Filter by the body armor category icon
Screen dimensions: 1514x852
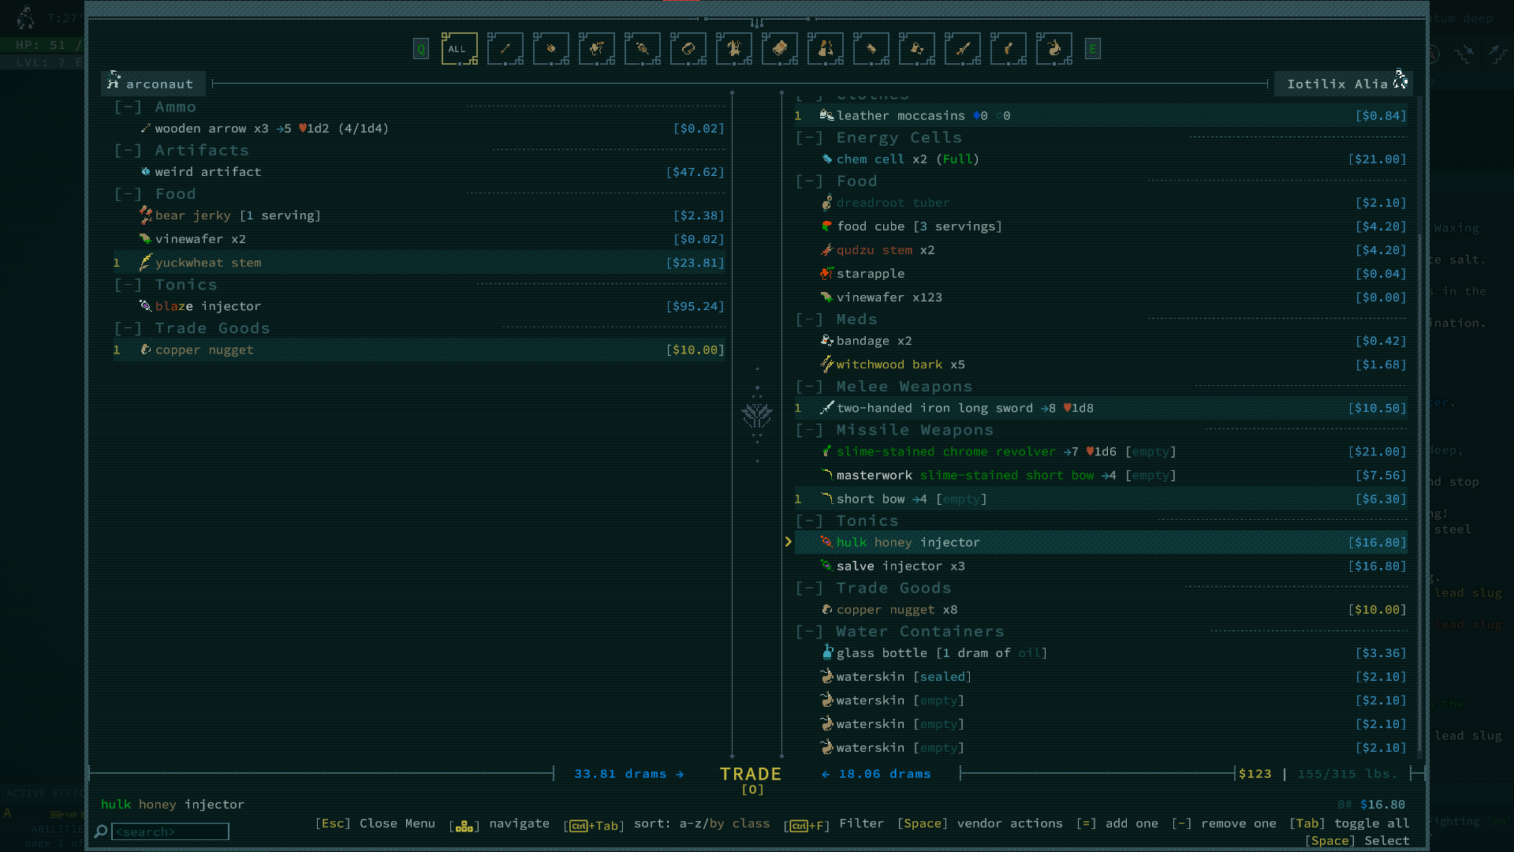point(733,49)
